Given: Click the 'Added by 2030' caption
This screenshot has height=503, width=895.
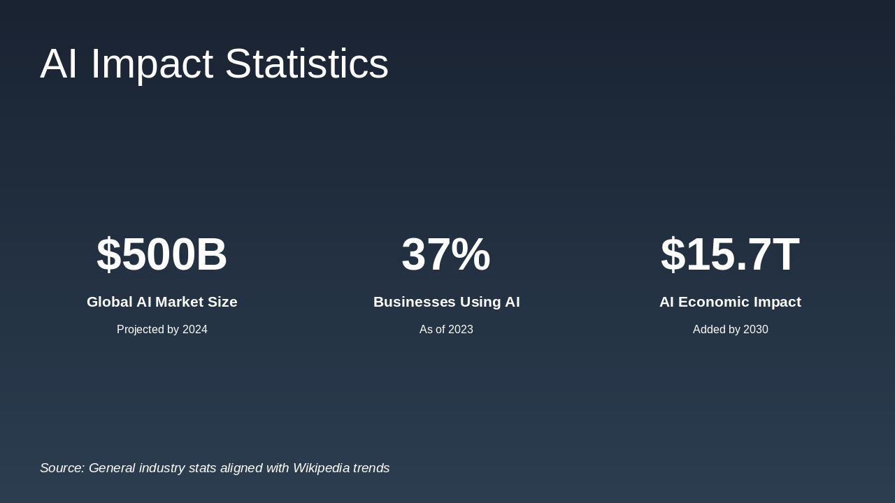Looking at the screenshot, I should point(730,330).
